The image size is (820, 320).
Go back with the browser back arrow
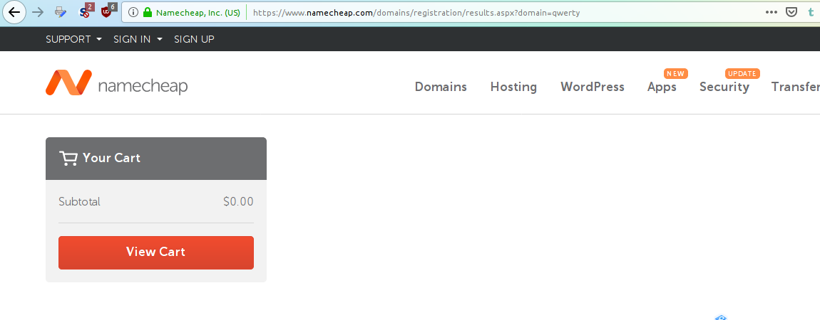(14, 12)
